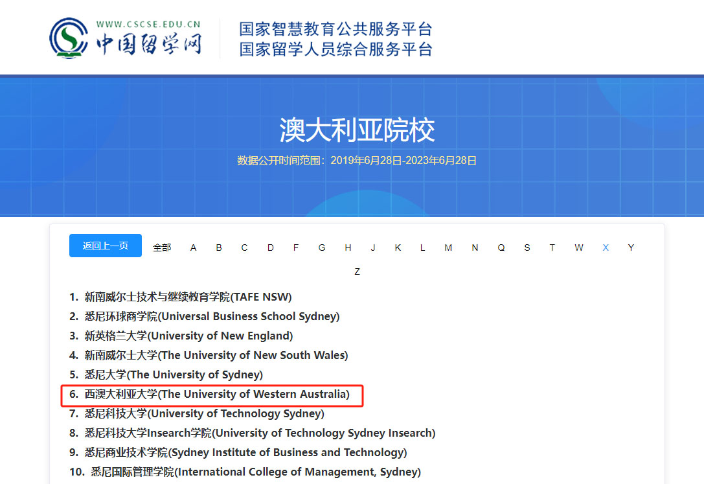The height and width of the screenshot is (484, 704).
Task: Filter schools by letter G
Action: coord(322,248)
